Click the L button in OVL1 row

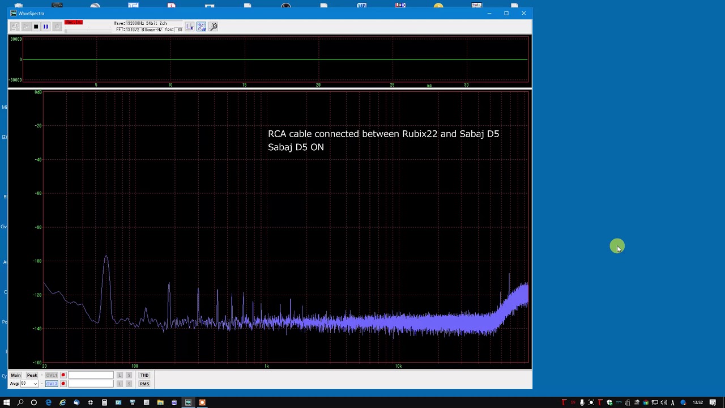coord(120,375)
